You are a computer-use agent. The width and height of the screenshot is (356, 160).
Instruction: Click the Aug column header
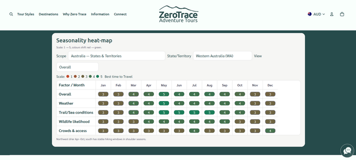tap(210, 85)
